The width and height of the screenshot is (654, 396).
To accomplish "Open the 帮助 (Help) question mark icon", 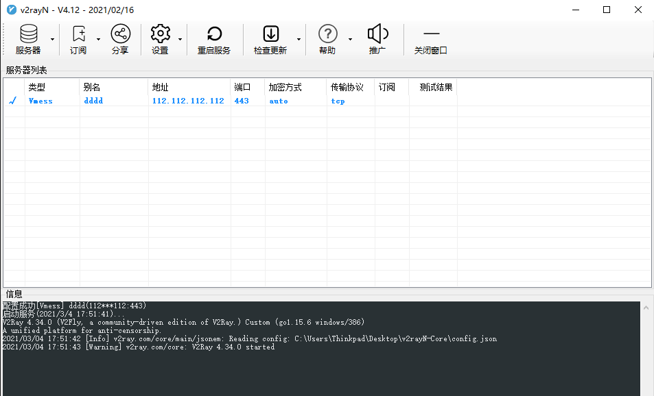I will pyautogui.click(x=327, y=33).
